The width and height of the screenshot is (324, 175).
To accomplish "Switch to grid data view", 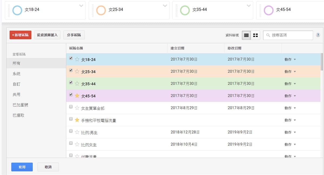I will (255, 35).
